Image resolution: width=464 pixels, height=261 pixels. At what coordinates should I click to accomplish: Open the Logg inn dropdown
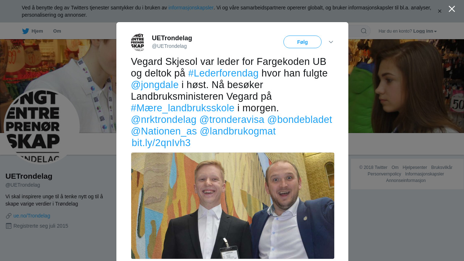(425, 31)
